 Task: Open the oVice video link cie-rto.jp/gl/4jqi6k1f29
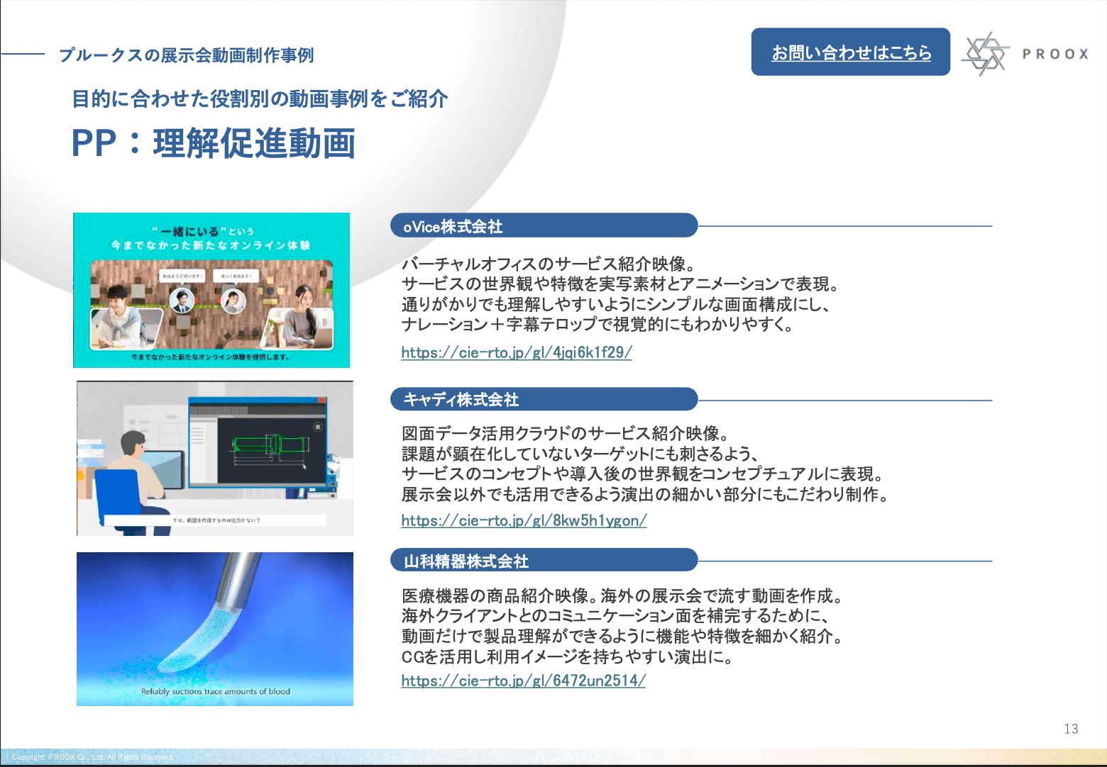517,352
